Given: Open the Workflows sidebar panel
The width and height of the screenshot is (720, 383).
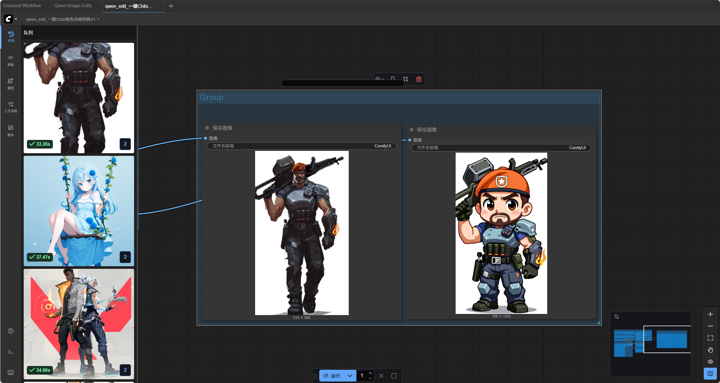Looking at the screenshot, I should (11, 107).
